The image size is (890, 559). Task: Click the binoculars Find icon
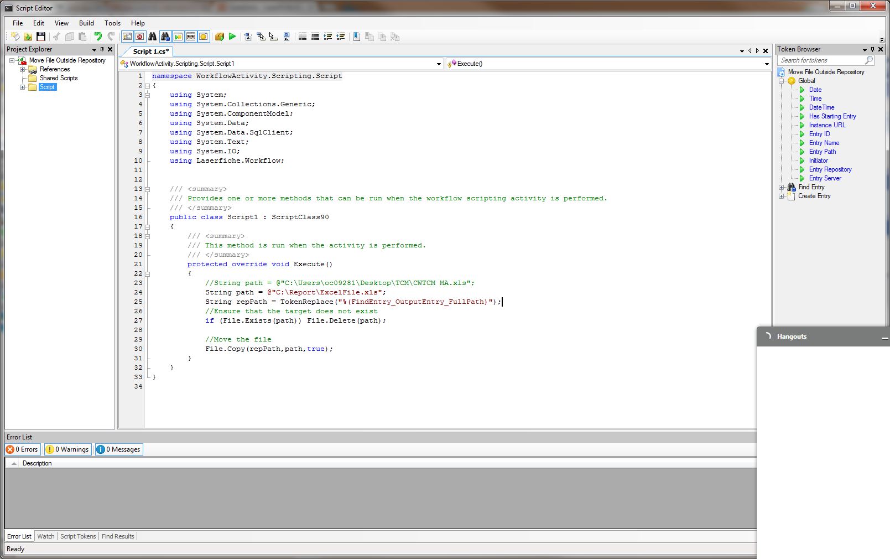[x=152, y=37]
